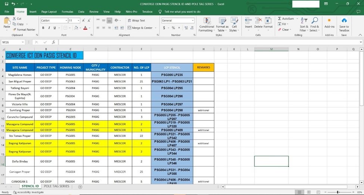Click the Select All corner triangle
Image resolution: width=364 pixels, height=195 pixels.
pos(3,49)
